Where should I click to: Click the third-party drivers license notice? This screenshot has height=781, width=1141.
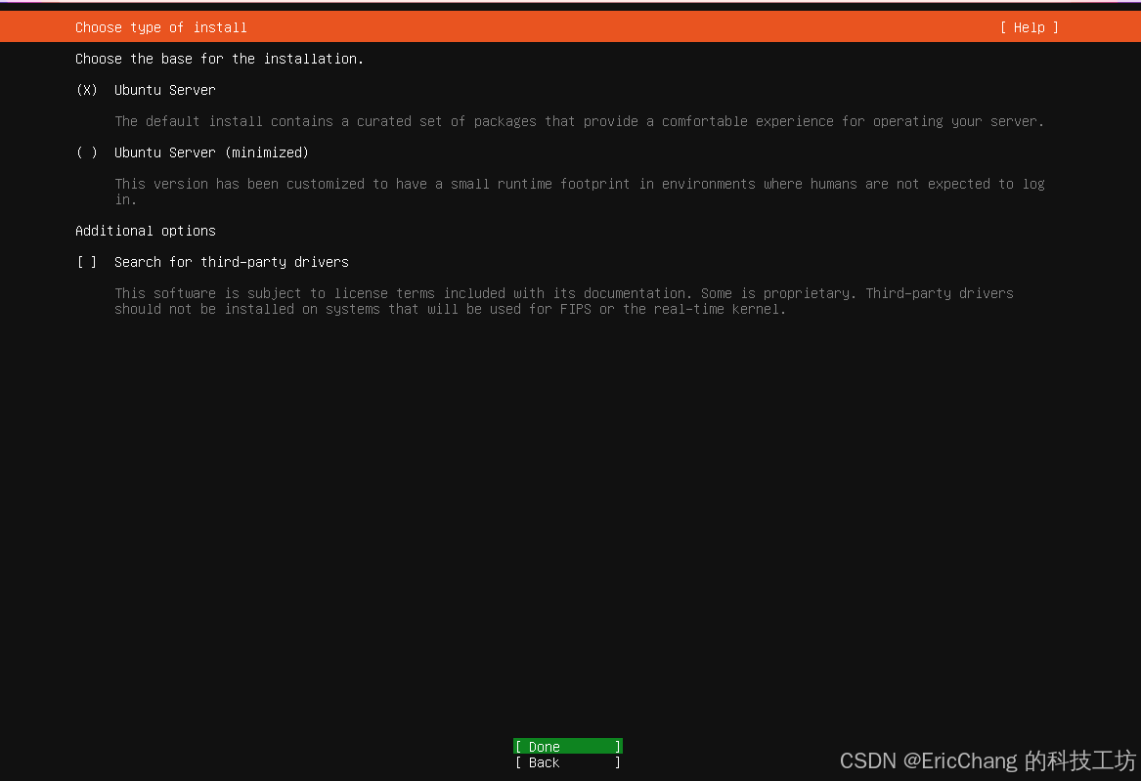coord(564,301)
